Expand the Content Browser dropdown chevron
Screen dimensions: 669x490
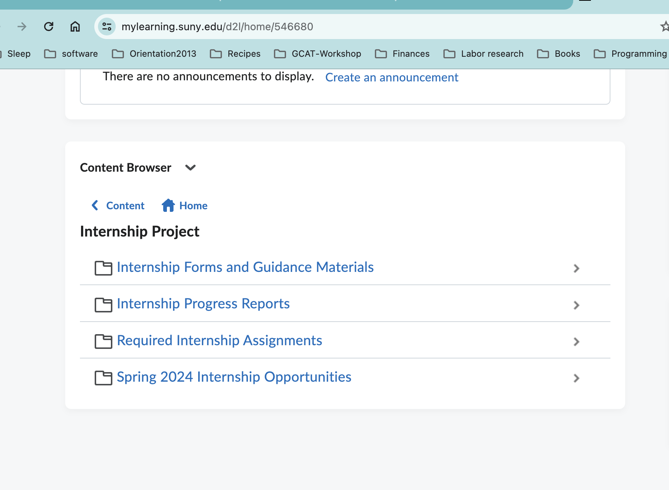point(190,168)
